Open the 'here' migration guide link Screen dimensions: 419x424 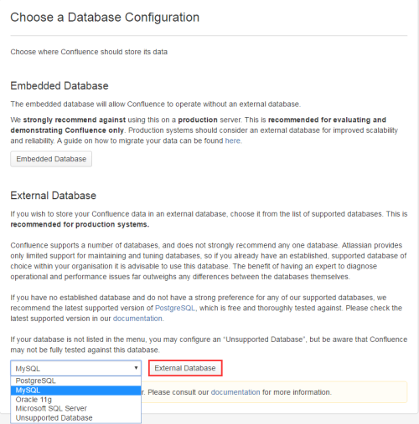pyautogui.click(x=233, y=140)
